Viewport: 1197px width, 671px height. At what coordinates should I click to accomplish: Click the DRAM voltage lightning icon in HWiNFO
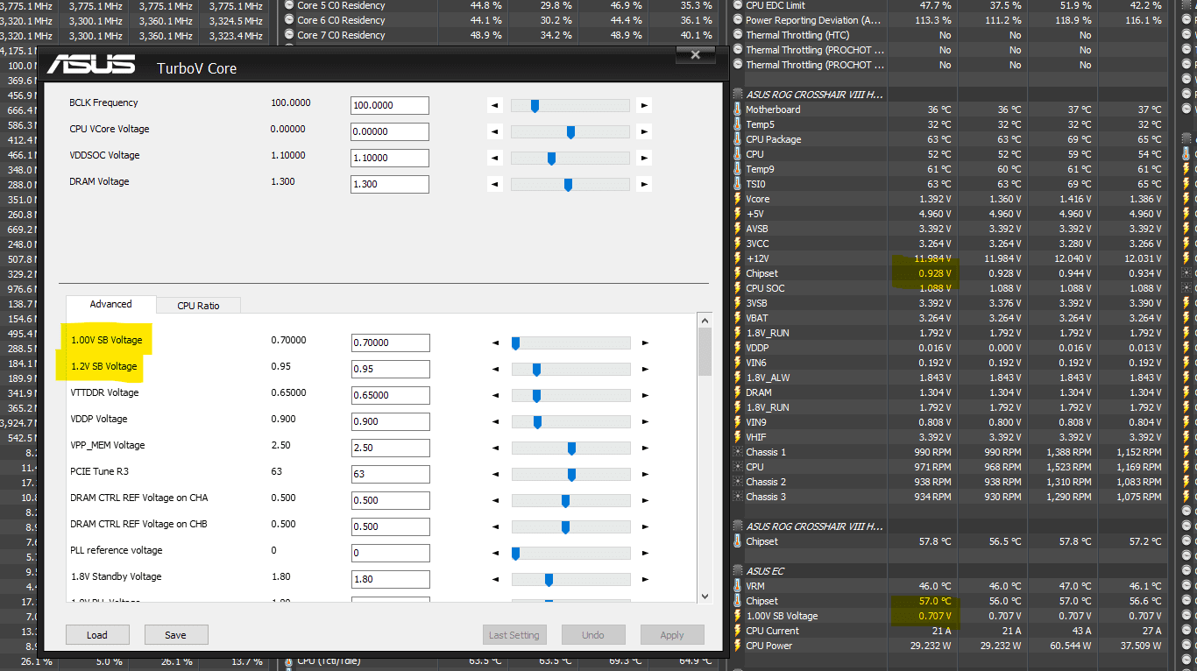[x=737, y=392]
